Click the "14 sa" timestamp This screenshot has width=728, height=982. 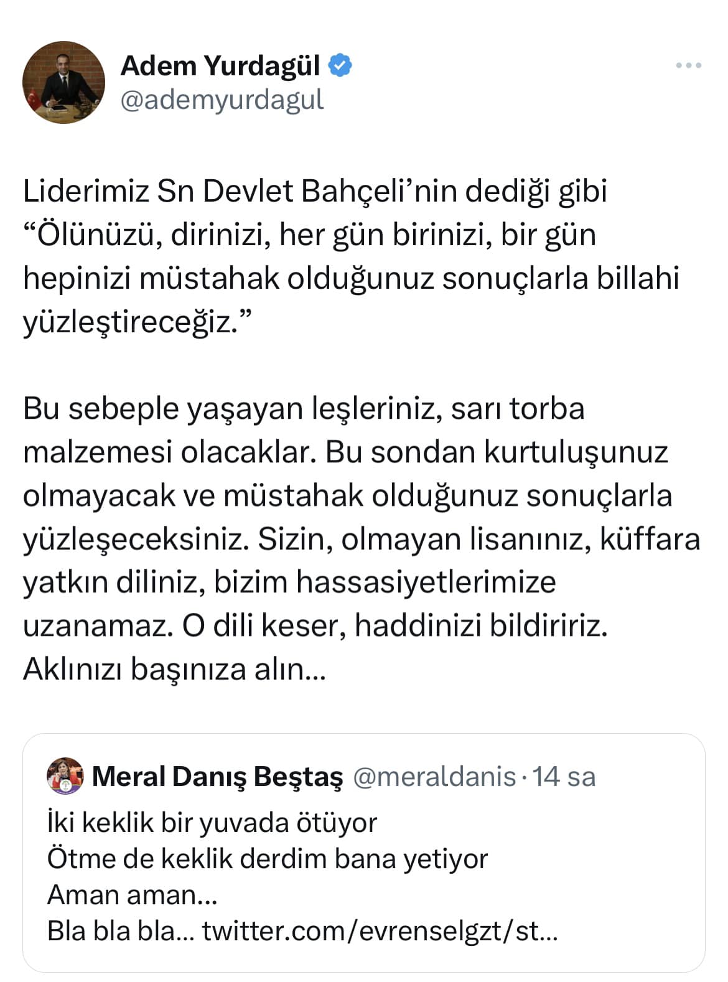point(564,777)
